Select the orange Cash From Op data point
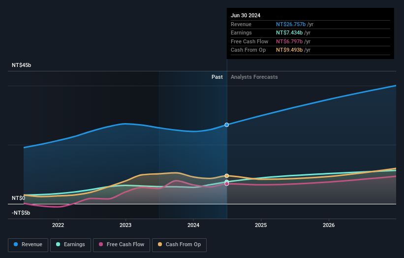The height and width of the screenshot is (258, 404). [227, 176]
